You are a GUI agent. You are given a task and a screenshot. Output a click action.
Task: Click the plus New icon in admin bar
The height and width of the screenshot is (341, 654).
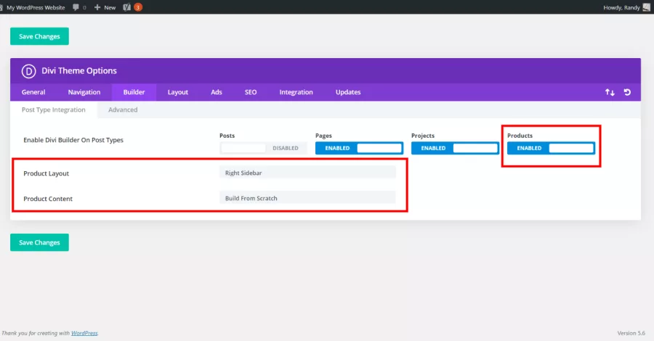97,7
